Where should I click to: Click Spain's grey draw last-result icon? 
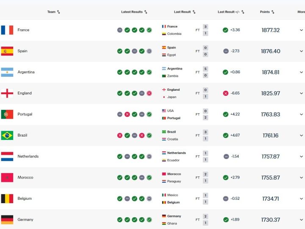tap(226, 51)
